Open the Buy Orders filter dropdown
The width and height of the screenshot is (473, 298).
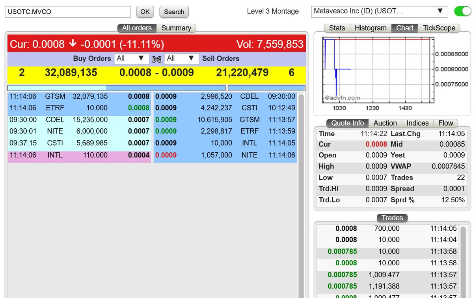pyautogui.click(x=132, y=59)
